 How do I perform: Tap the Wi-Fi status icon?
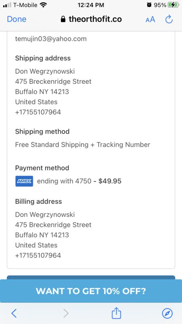point(43,5)
